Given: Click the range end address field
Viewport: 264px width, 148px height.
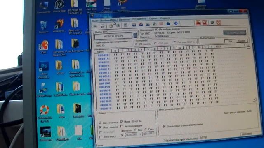Looking at the screenshot, I should point(148,134).
